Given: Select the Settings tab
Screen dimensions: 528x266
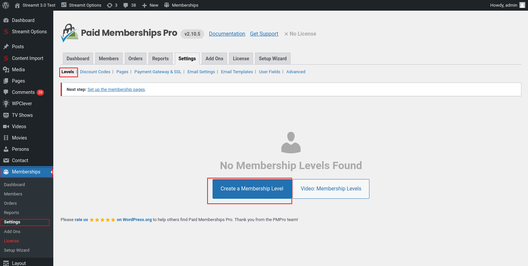Looking at the screenshot, I should [187, 59].
